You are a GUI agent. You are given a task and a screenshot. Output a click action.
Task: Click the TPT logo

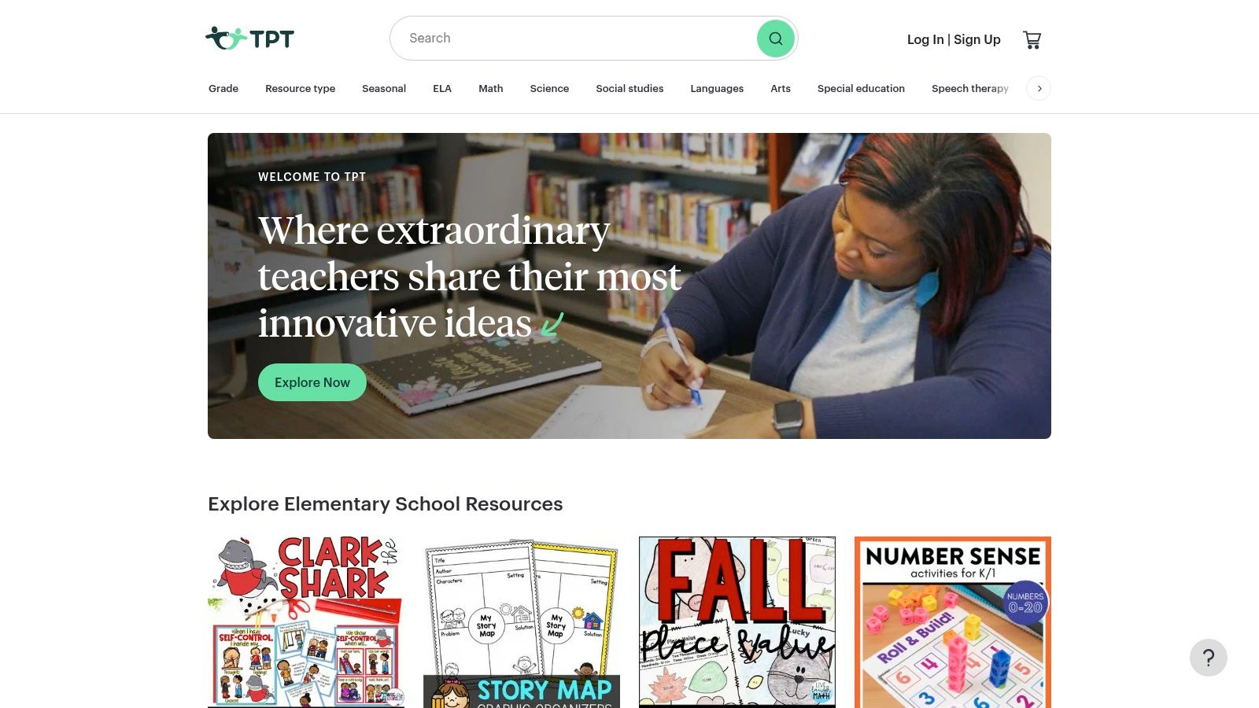pos(249,39)
